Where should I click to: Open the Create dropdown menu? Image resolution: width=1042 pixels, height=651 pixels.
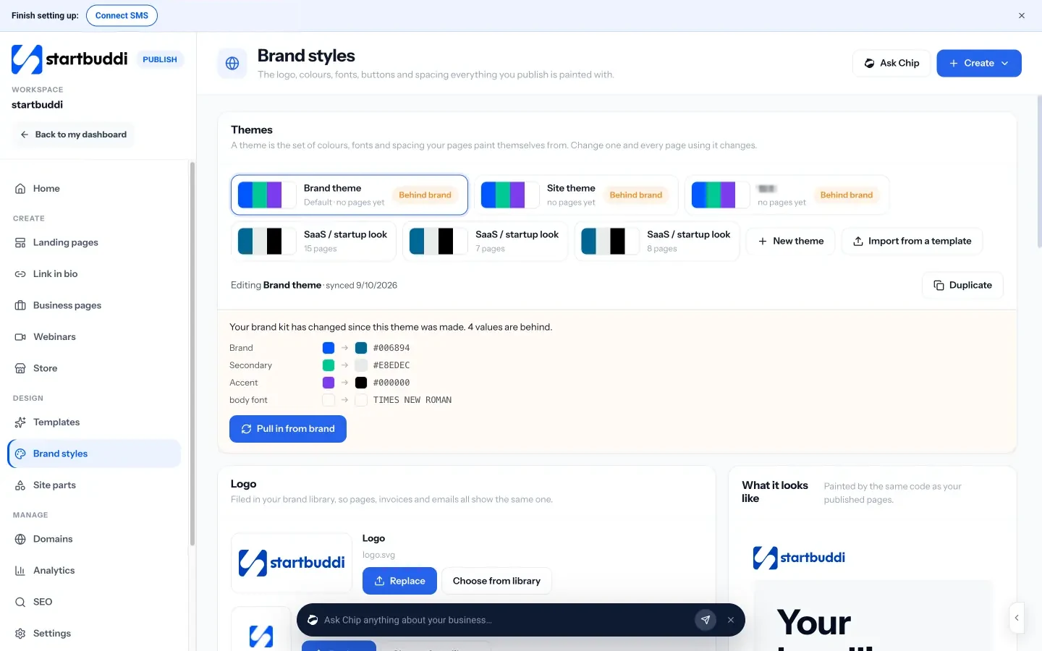pyautogui.click(x=979, y=63)
